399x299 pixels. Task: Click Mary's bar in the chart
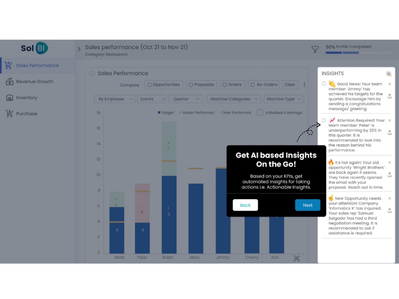click(196, 218)
